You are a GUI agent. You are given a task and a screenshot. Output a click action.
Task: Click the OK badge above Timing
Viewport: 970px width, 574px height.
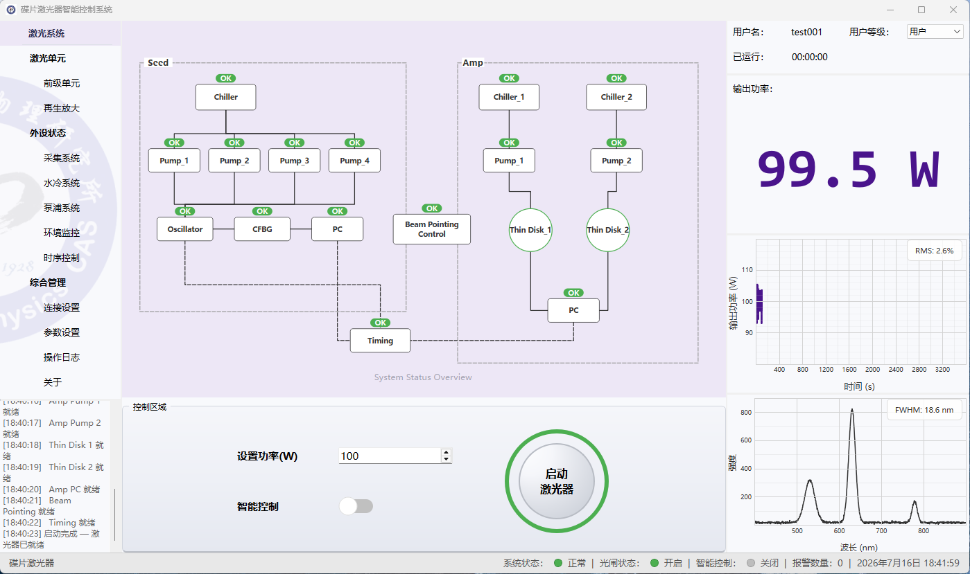click(380, 323)
